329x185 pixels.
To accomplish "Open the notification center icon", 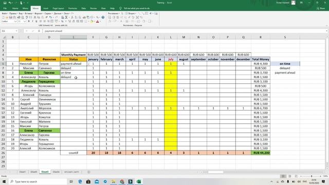I will tap(323, 181).
